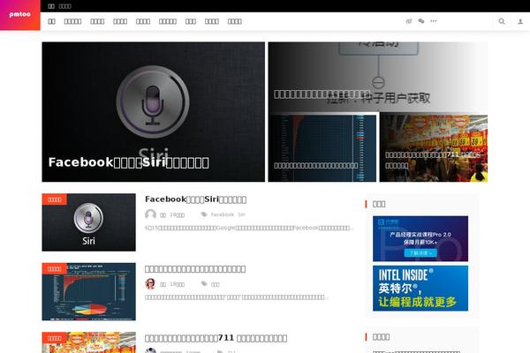530x353 pixels.
Task: Open the hero banner showing 种子用户获取 diagram
Action: tap(378, 77)
